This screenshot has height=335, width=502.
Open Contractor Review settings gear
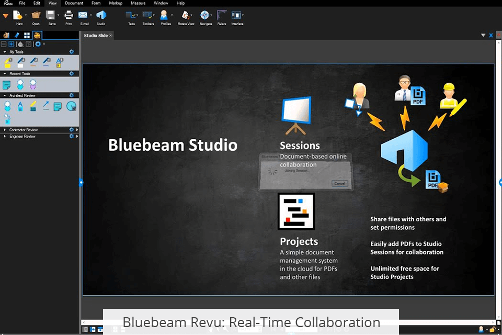click(72, 130)
